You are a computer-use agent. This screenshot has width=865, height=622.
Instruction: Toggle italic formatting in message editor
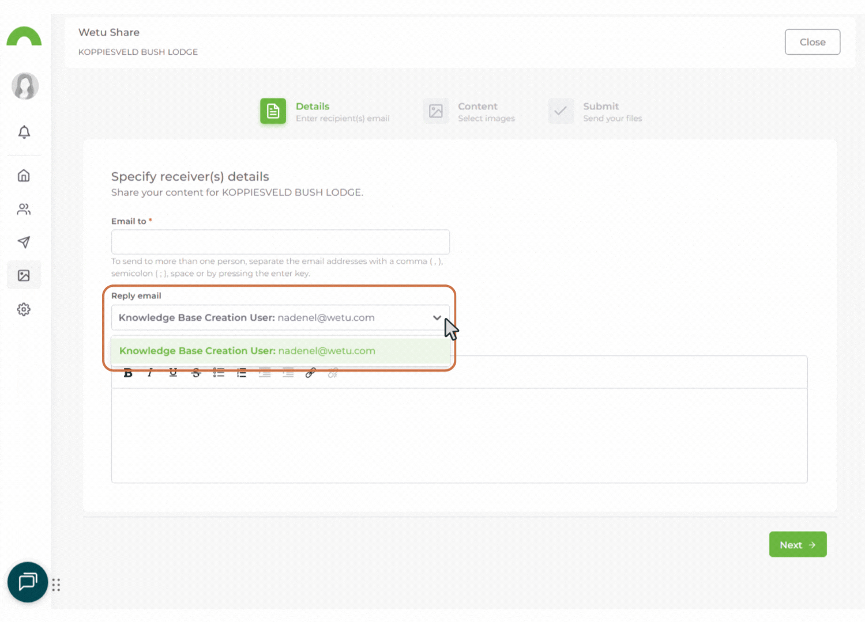point(150,373)
